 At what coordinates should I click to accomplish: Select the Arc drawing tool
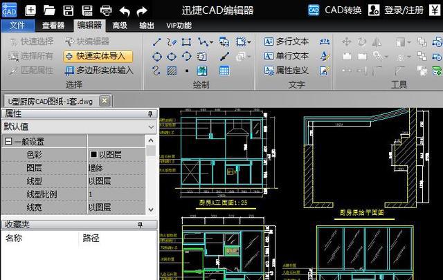click(x=186, y=57)
